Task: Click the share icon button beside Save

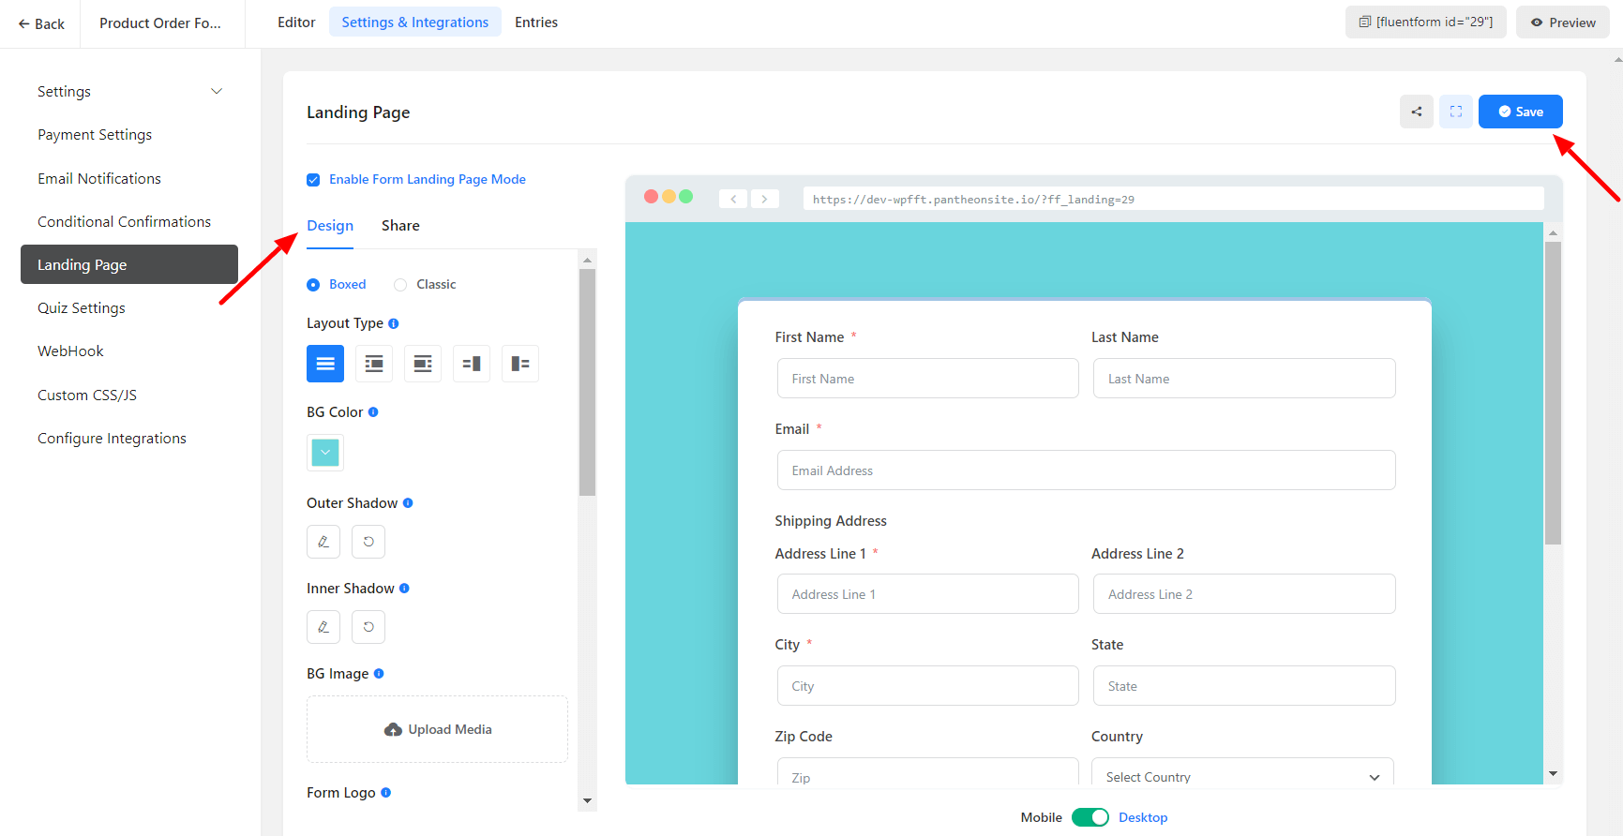Action: point(1416,112)
